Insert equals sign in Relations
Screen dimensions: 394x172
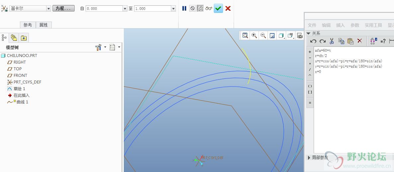(310, 102)
